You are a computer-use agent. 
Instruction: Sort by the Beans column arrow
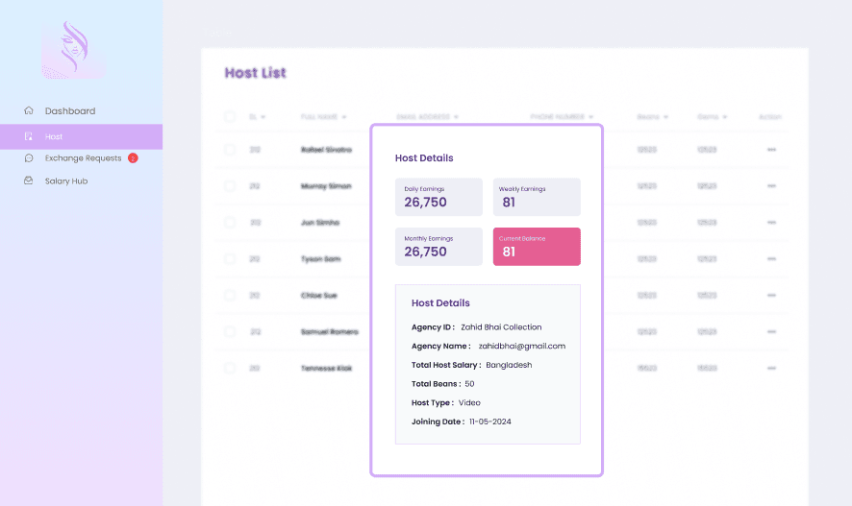pos(665,117)
